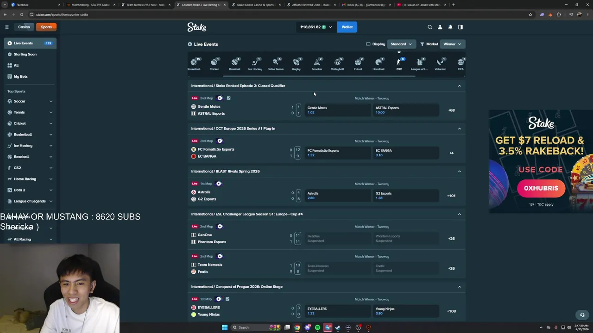Collapse the BLAST Rivals Spring 2026 section
This screenshot has height=333, width=593.
460,171
